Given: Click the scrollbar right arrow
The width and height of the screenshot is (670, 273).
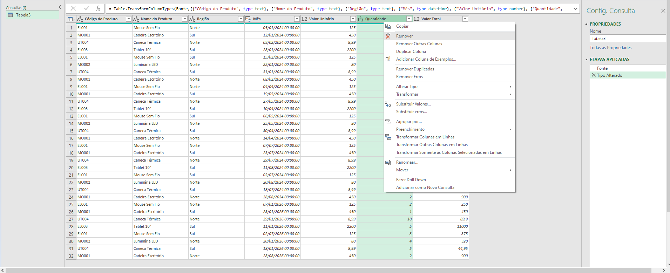Looking at the screenshot, I should click(664, 270).
